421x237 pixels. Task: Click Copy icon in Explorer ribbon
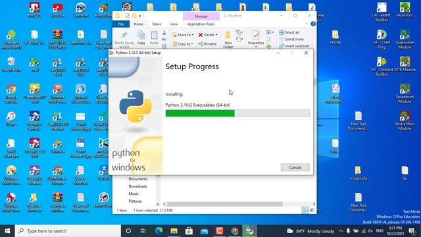click(141, 38)
